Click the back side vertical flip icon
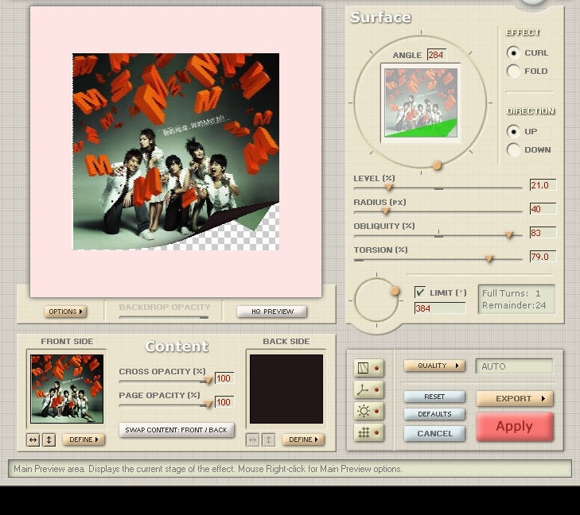The image size is (580, 515). (x=269, y=439)
